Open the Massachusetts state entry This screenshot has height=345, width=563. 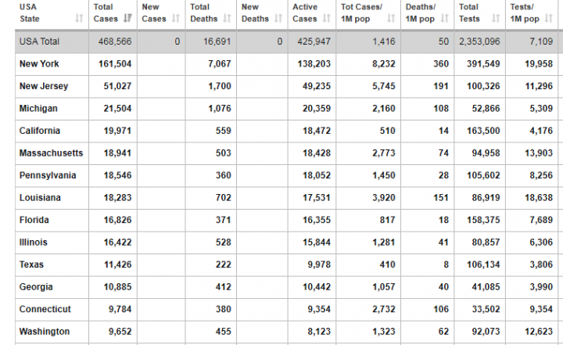coord(51,153)
